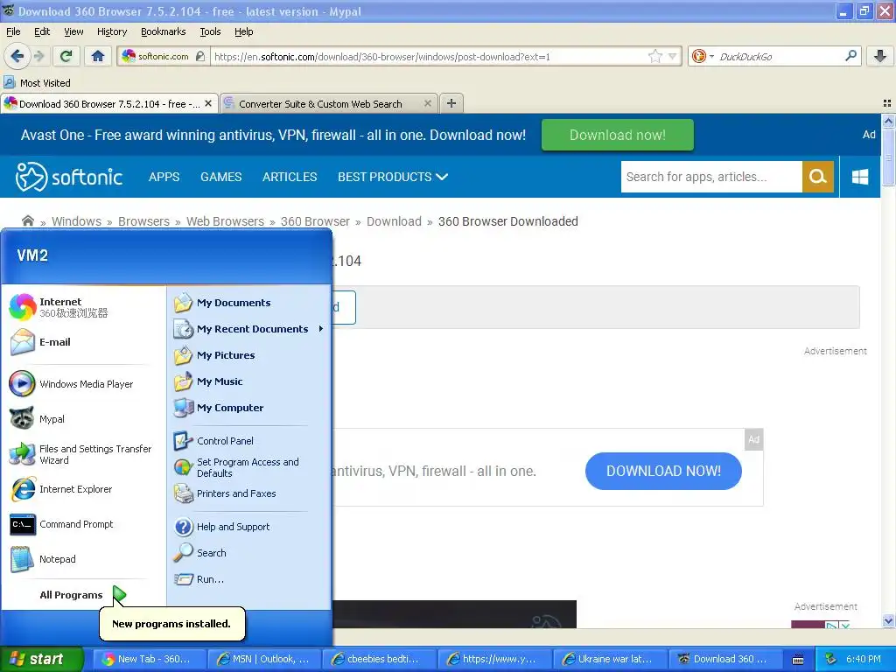Open the History menu
The image size is (896, 672).
point(111,31)
